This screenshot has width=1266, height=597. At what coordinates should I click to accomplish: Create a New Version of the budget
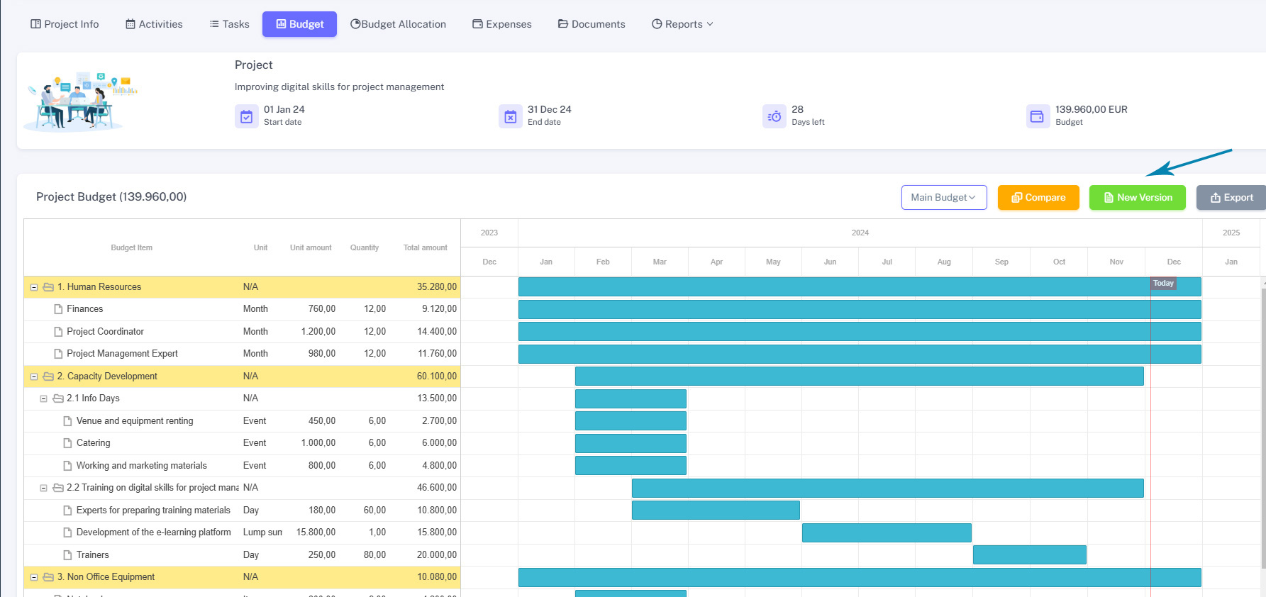point(1138,198)
